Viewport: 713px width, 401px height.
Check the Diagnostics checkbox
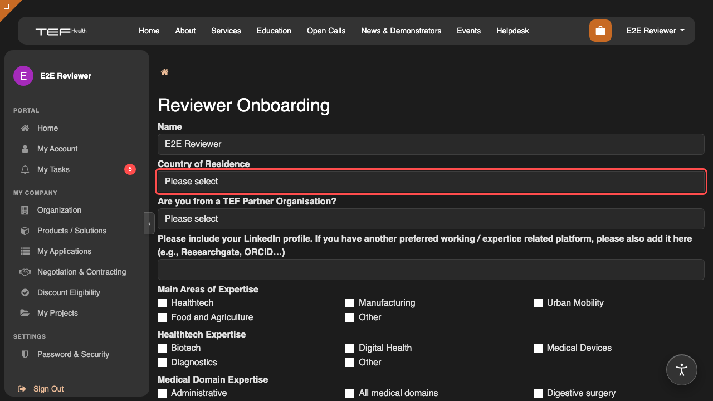(162, 363)
